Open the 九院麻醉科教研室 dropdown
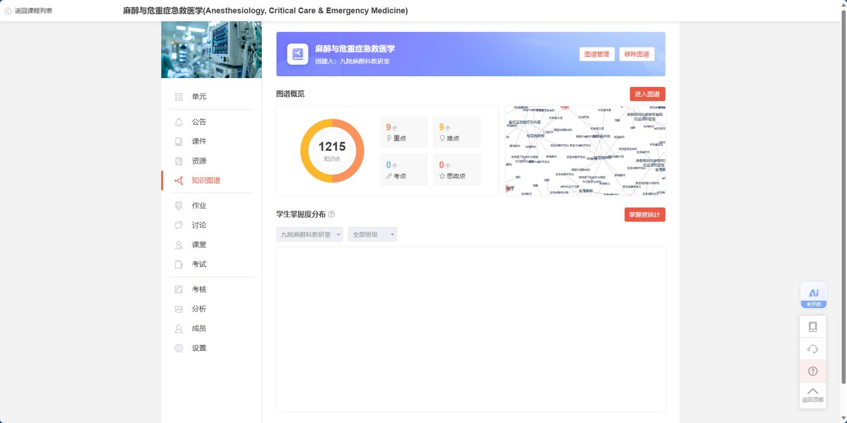 [310, 234]
